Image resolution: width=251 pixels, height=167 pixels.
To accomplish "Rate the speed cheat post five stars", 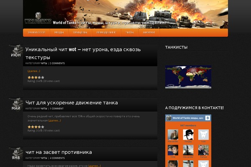I will tap(43, 127).
